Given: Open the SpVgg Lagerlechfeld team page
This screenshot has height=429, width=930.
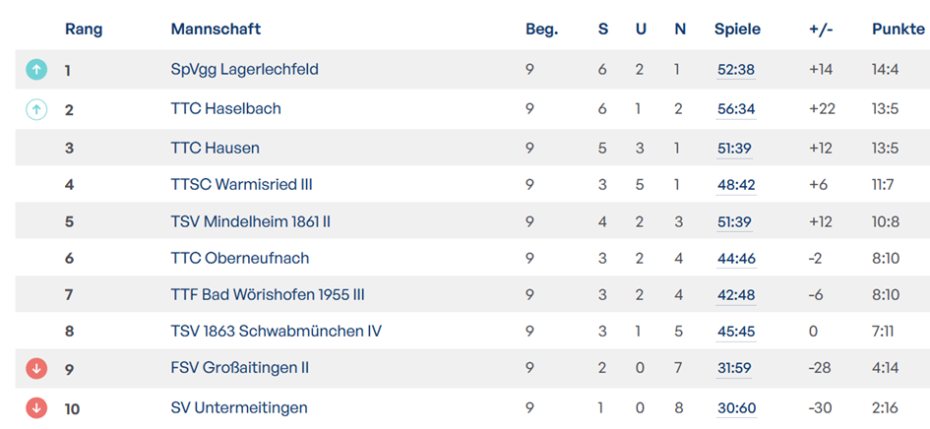Looking at the screenshot, I should coord(244,70).
